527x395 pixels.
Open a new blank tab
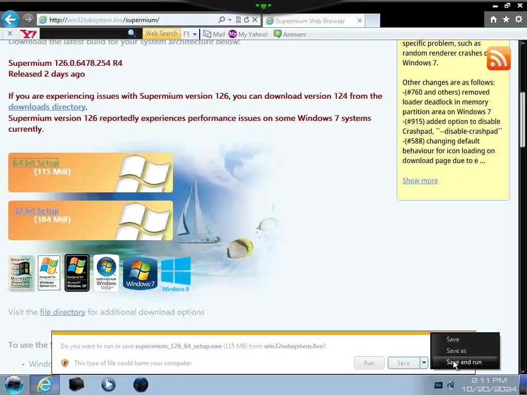[x=373, y=21]
